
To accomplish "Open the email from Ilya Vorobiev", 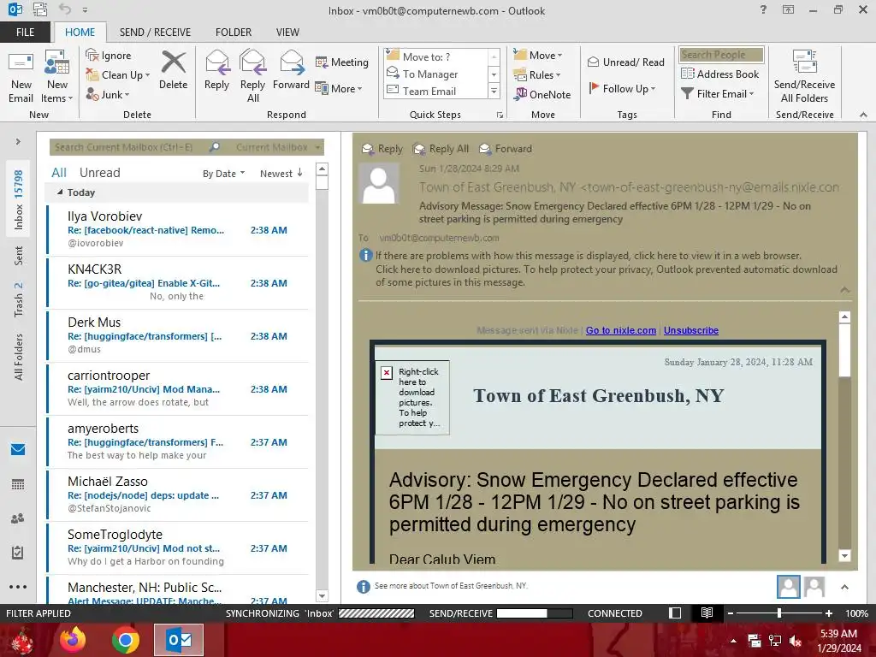I will coord(178,229).
